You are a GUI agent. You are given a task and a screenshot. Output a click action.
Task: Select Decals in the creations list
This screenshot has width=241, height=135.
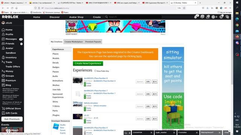pos(55,63)
